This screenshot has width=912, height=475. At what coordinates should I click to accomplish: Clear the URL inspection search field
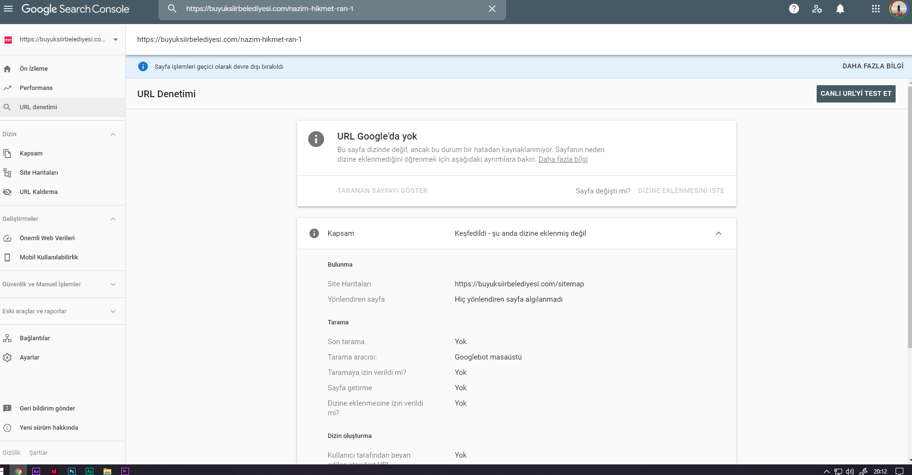click(x=492, y=9)
